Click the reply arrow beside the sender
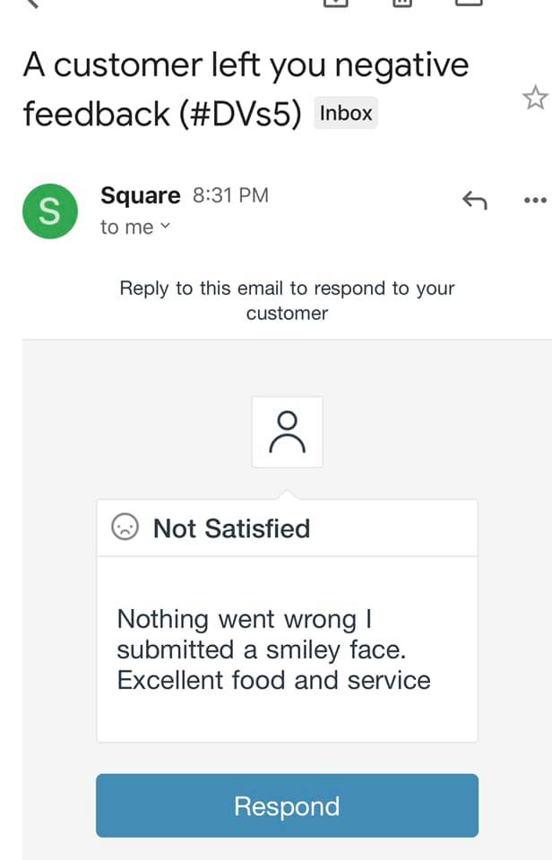The height and width of the screenshot is (860, 552). (x=475, y=200)
